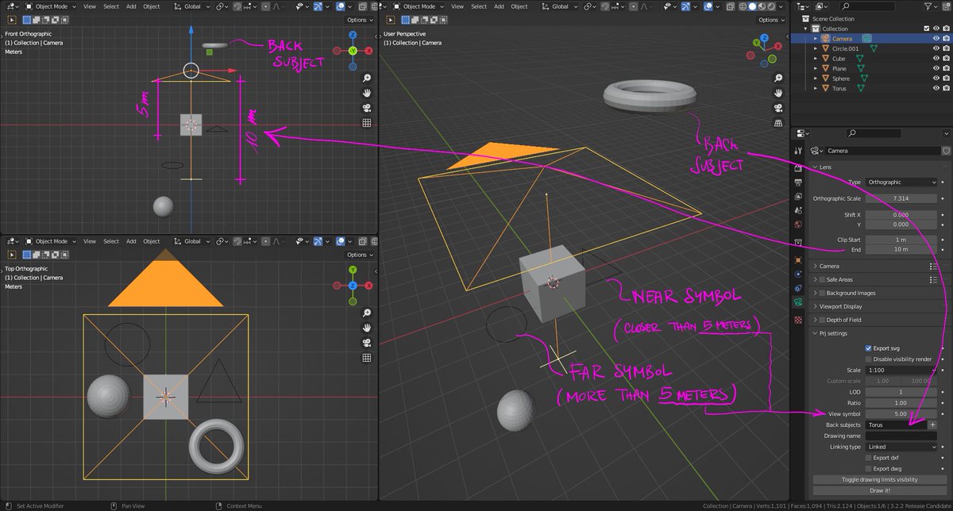Toggle the Safe Areas panel checkbox
Image resolution: width=953 pixels, height=511 pixels.
pyautogui.click(x=822, y=279)
